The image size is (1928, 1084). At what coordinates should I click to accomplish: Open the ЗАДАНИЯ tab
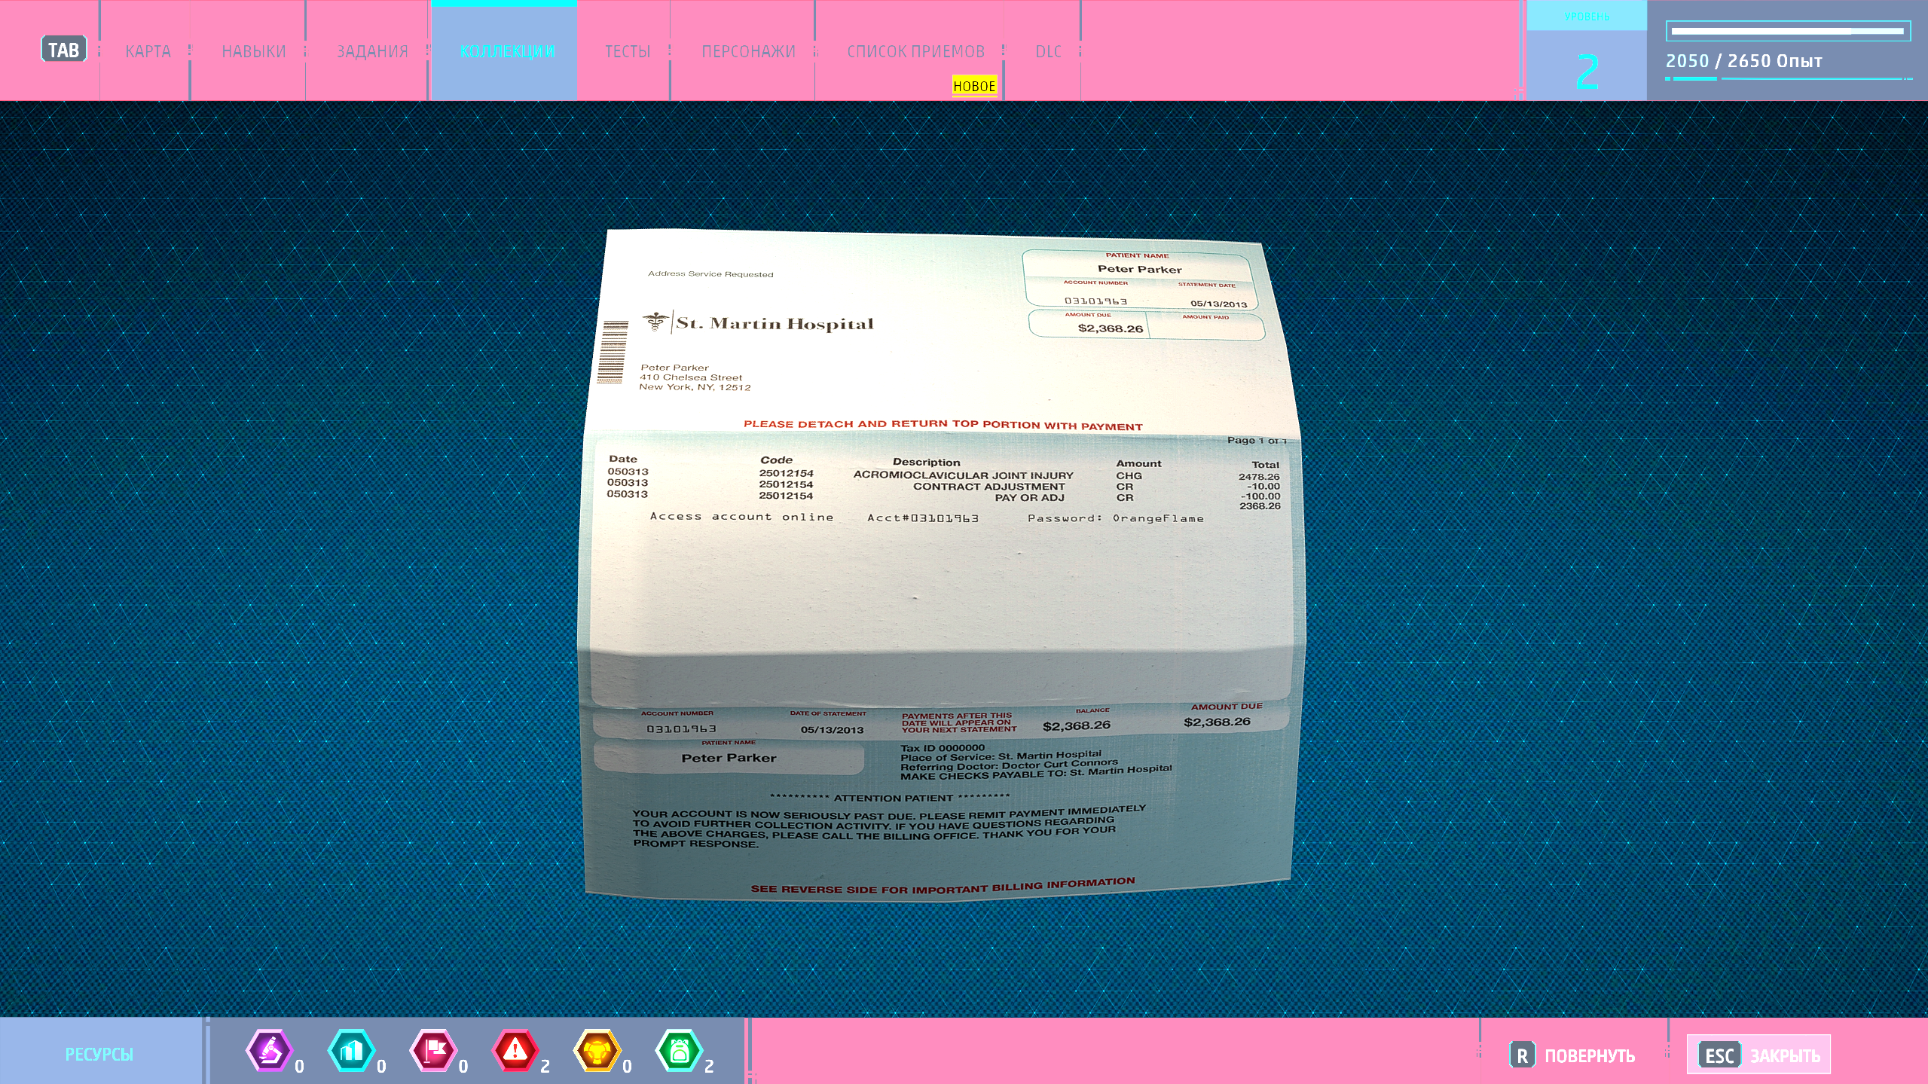pyautogui.click(x=372, y=51)
